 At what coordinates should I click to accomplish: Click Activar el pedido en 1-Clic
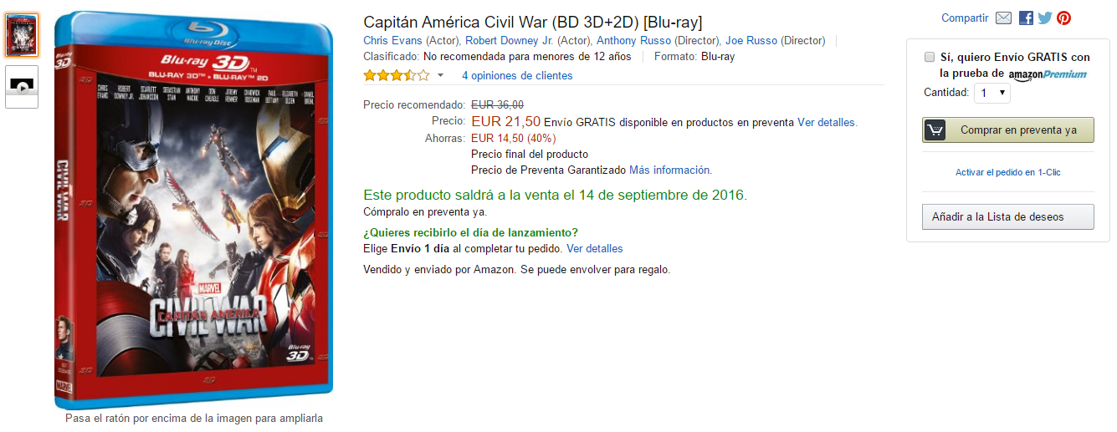(x=1008, y=172)
